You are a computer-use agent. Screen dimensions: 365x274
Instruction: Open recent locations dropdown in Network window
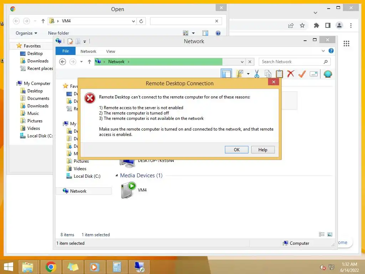point(82,62)
